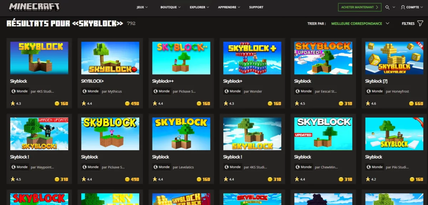
Task: Click result count 792
Action: click(x=131, y=23)
